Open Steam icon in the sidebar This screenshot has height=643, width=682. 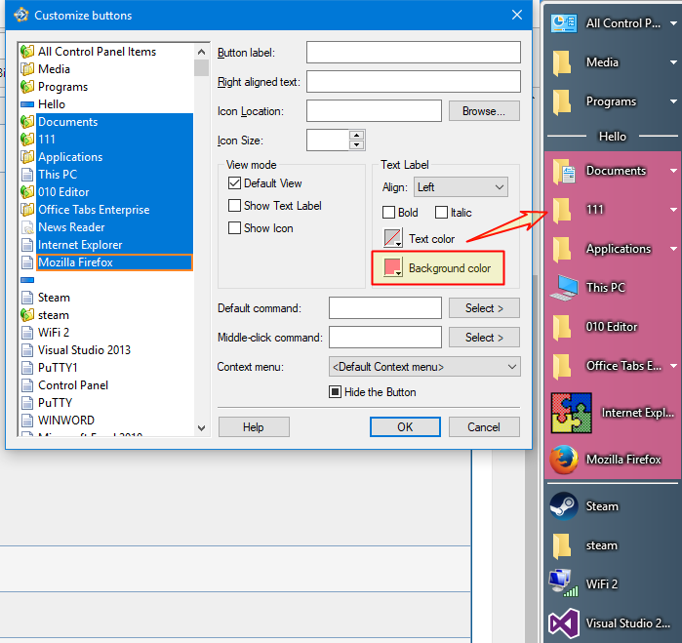tap(563, 506)
